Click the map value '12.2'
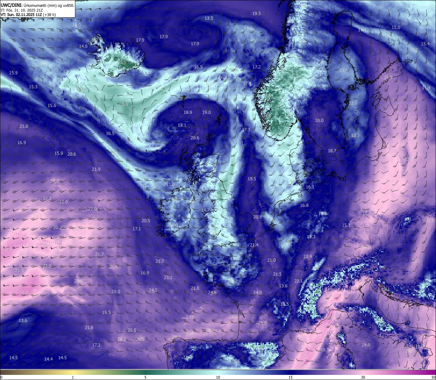Screen dimensions: 436x380 [x=355, y=135]
